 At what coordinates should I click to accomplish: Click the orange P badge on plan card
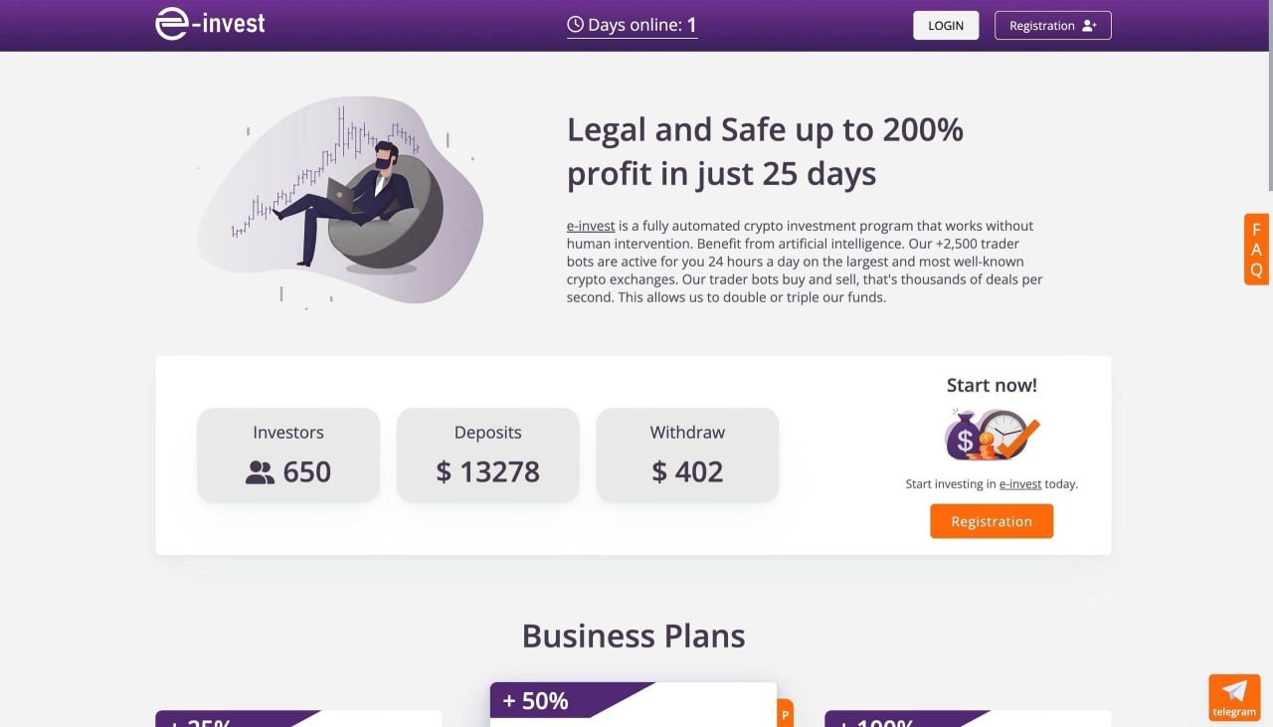point(785,714)
